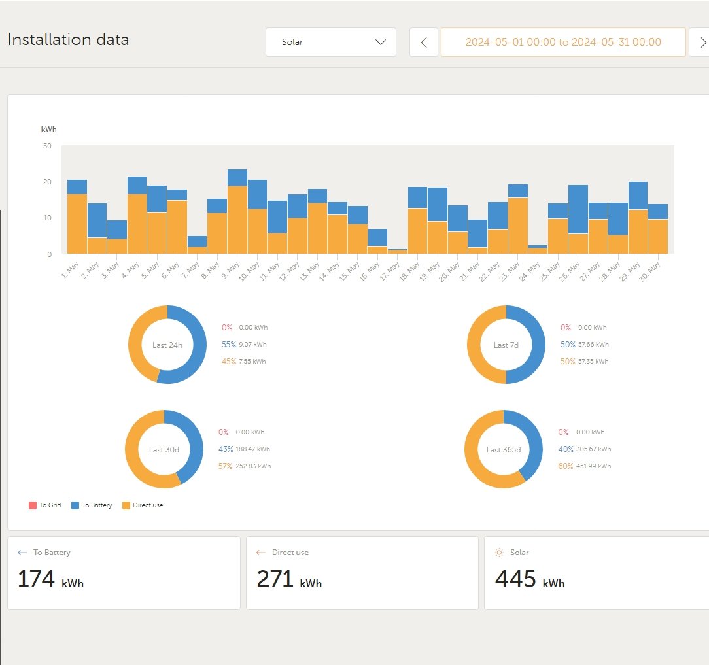The width and height of the screenshot is (709, 665).
Task: Click the Solar sun icon
Action: tap(499, 553)
